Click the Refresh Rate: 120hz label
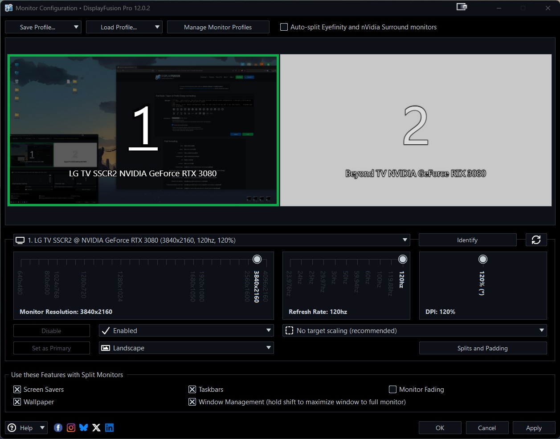This screenshot has height=439, width=560. [x=318, y=312]
